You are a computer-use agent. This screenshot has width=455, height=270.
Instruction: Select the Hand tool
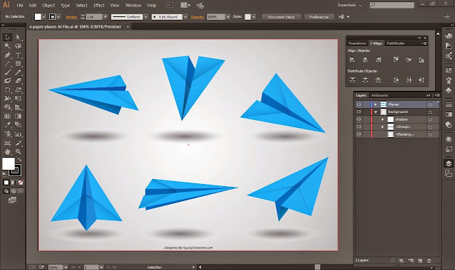(8, 151)
